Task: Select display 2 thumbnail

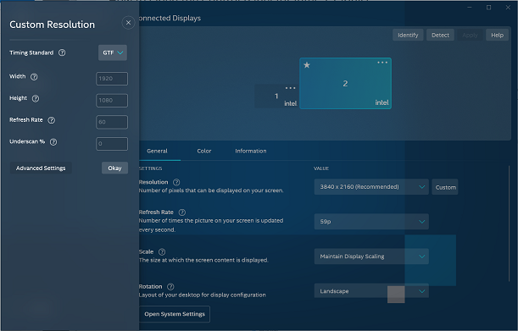Action: point(345,84)
